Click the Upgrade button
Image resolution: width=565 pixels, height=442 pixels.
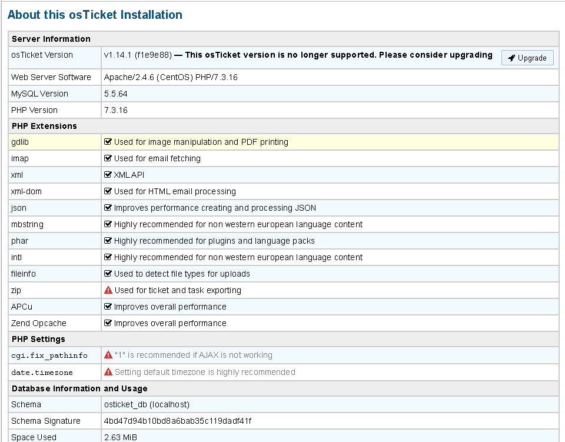tap(527, 58)
